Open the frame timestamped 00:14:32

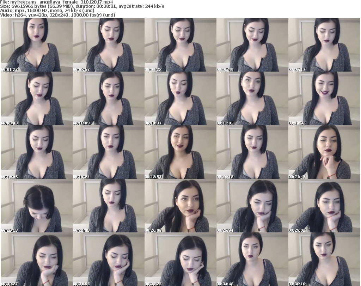point(324,98)
